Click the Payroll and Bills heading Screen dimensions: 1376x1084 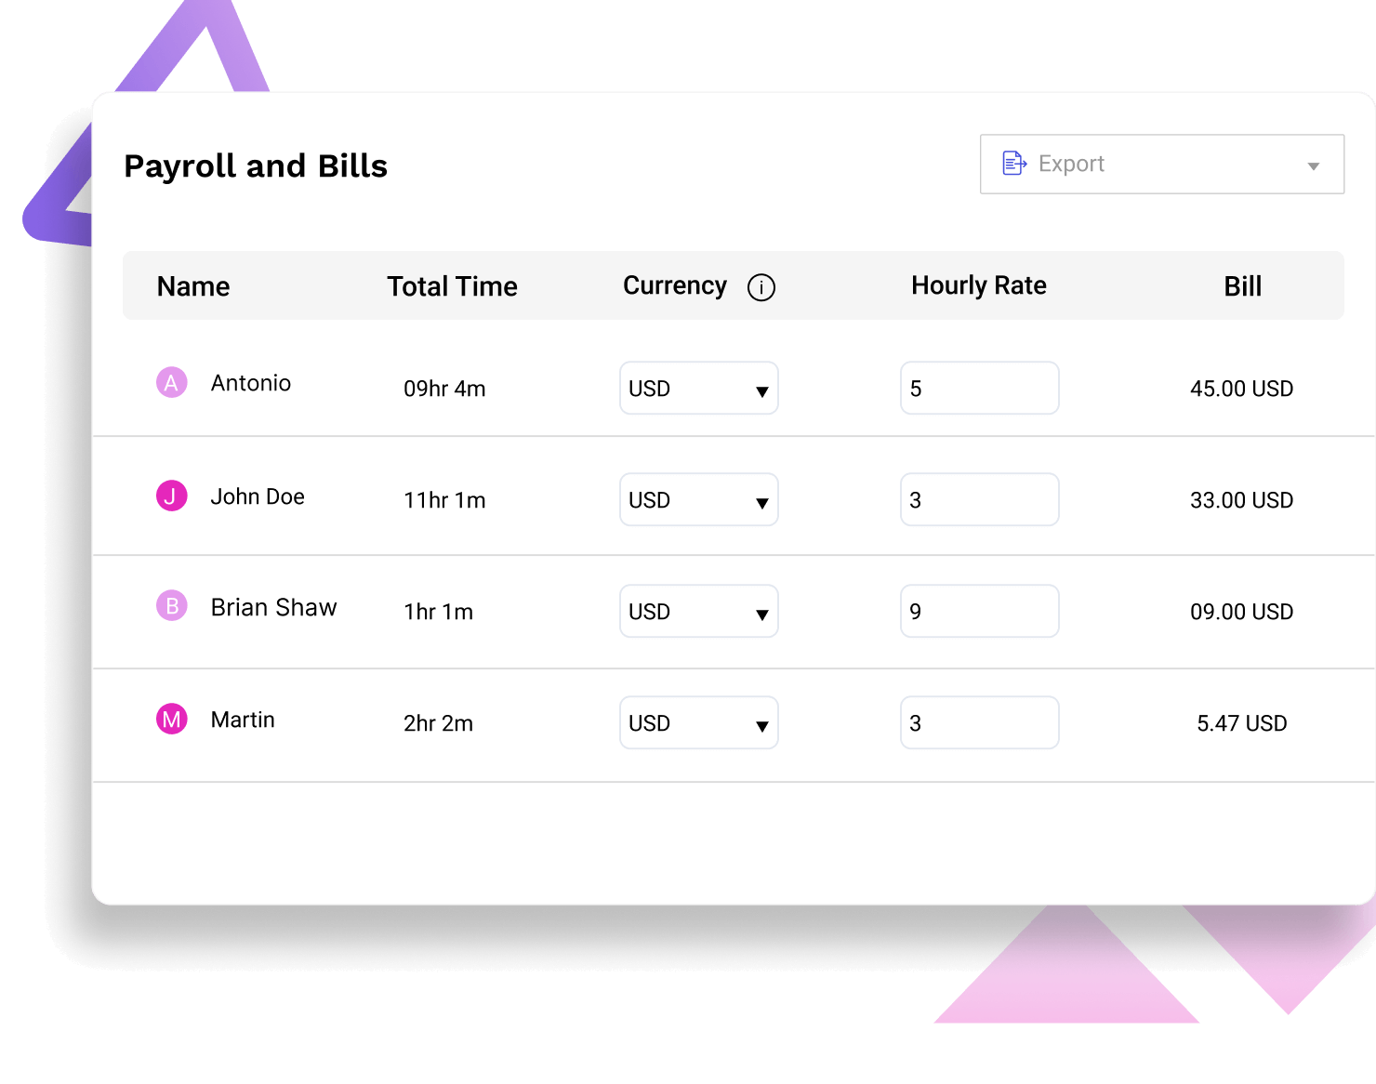tap(256, 166)
